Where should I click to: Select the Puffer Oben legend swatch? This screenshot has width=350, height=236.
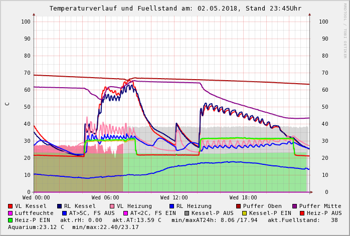(x=239, y=206)
